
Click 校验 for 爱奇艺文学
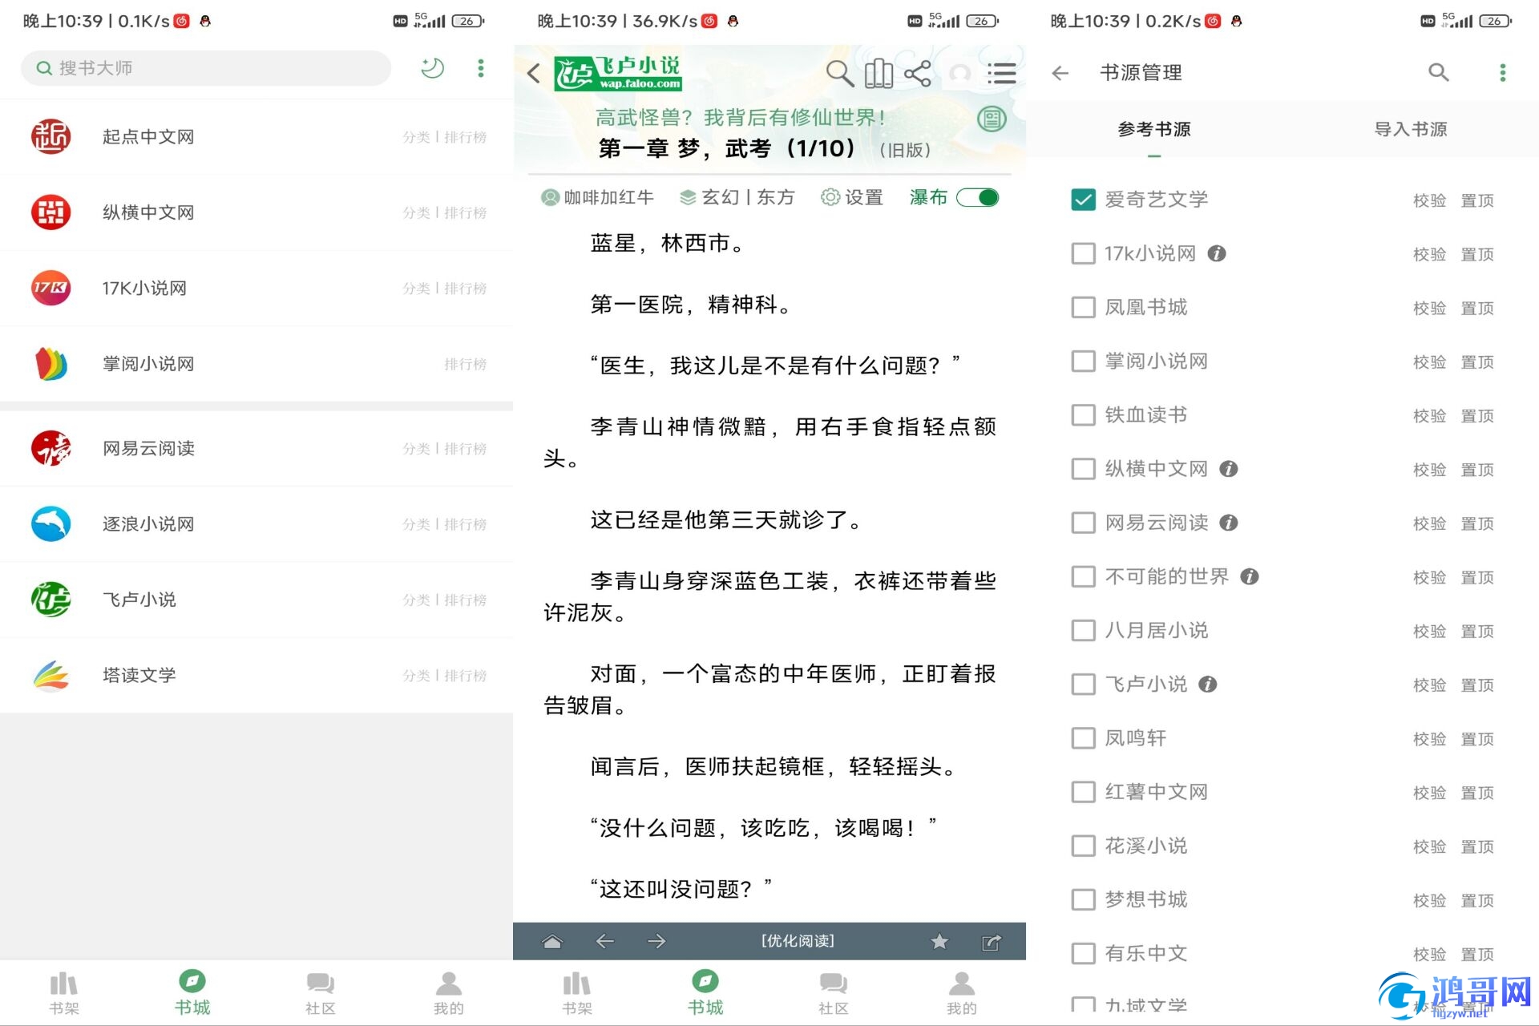point(1429,200)
